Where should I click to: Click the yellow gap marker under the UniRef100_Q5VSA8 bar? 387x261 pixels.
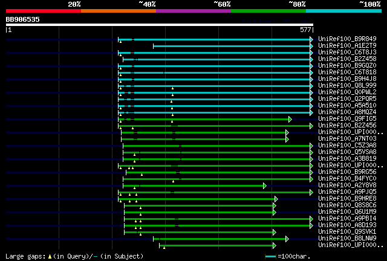point(134,155)
